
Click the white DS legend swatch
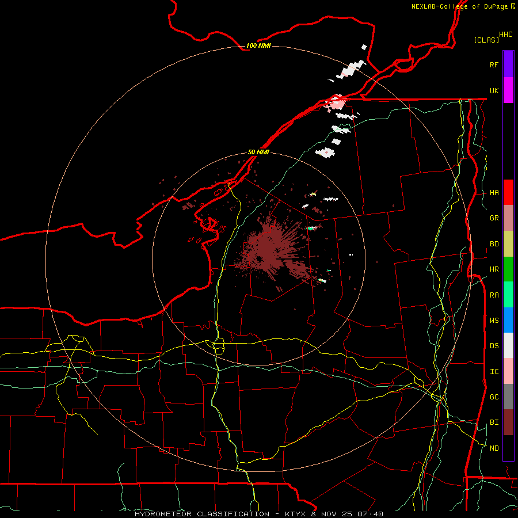[508, 345]
